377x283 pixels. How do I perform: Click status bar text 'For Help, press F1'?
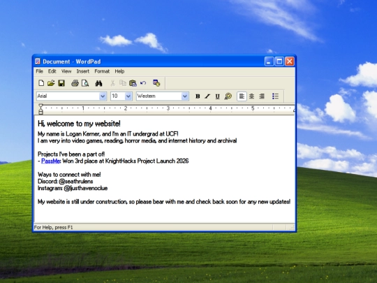point(53,227)
